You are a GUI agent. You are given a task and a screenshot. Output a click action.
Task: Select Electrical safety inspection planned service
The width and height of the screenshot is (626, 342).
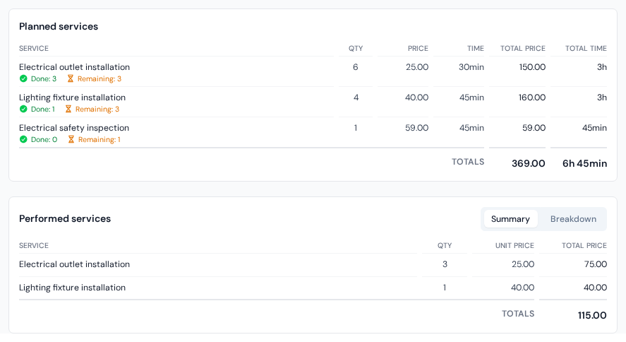coord(313,132)
